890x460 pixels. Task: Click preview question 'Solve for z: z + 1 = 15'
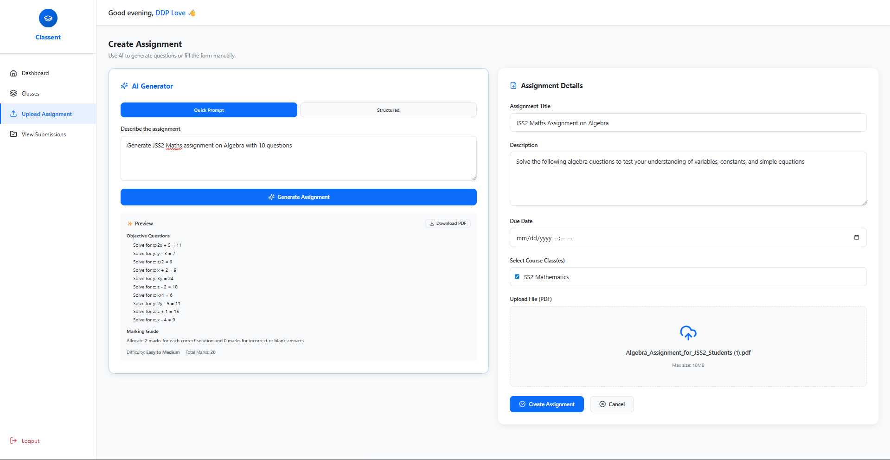[x=156, y=312]
